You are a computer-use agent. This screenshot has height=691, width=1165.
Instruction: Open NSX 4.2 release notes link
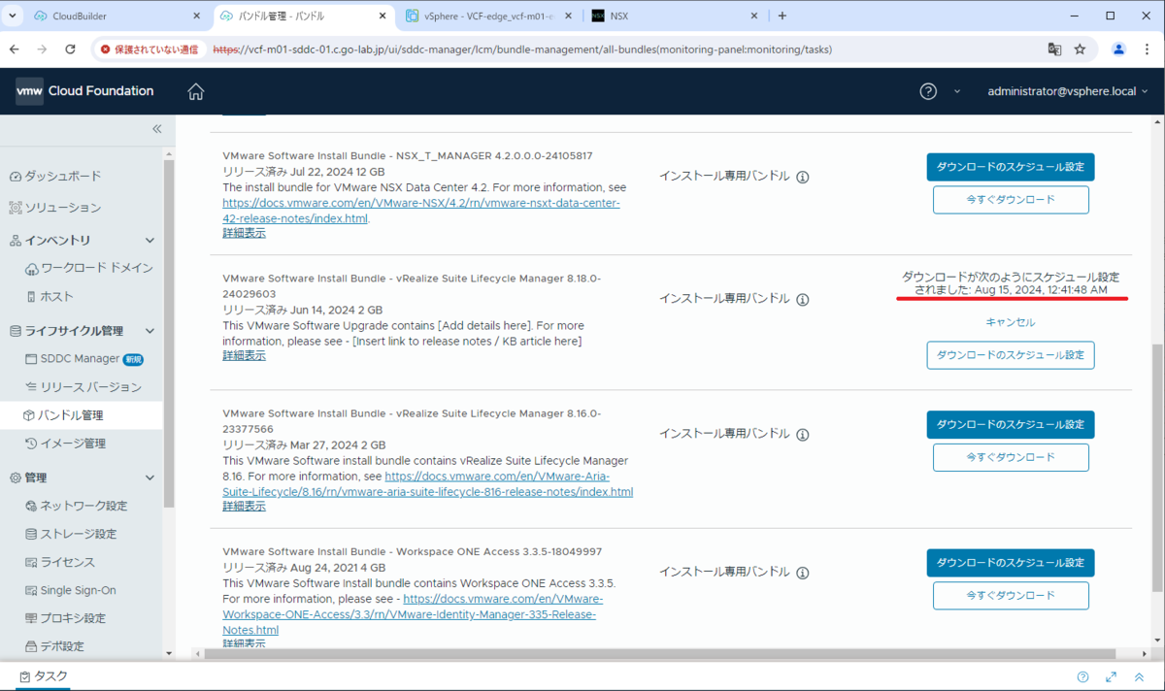click(x=421, y=211)
